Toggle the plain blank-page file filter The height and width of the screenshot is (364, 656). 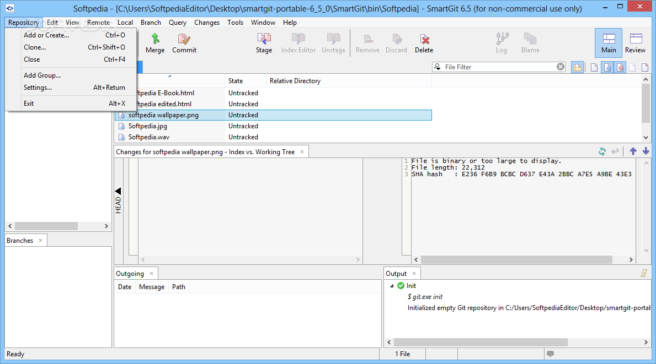click(x=594, y=67)
